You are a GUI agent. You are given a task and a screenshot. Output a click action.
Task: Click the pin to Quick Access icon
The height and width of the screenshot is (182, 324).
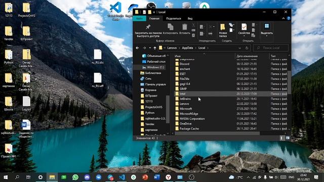pos(148,27)
